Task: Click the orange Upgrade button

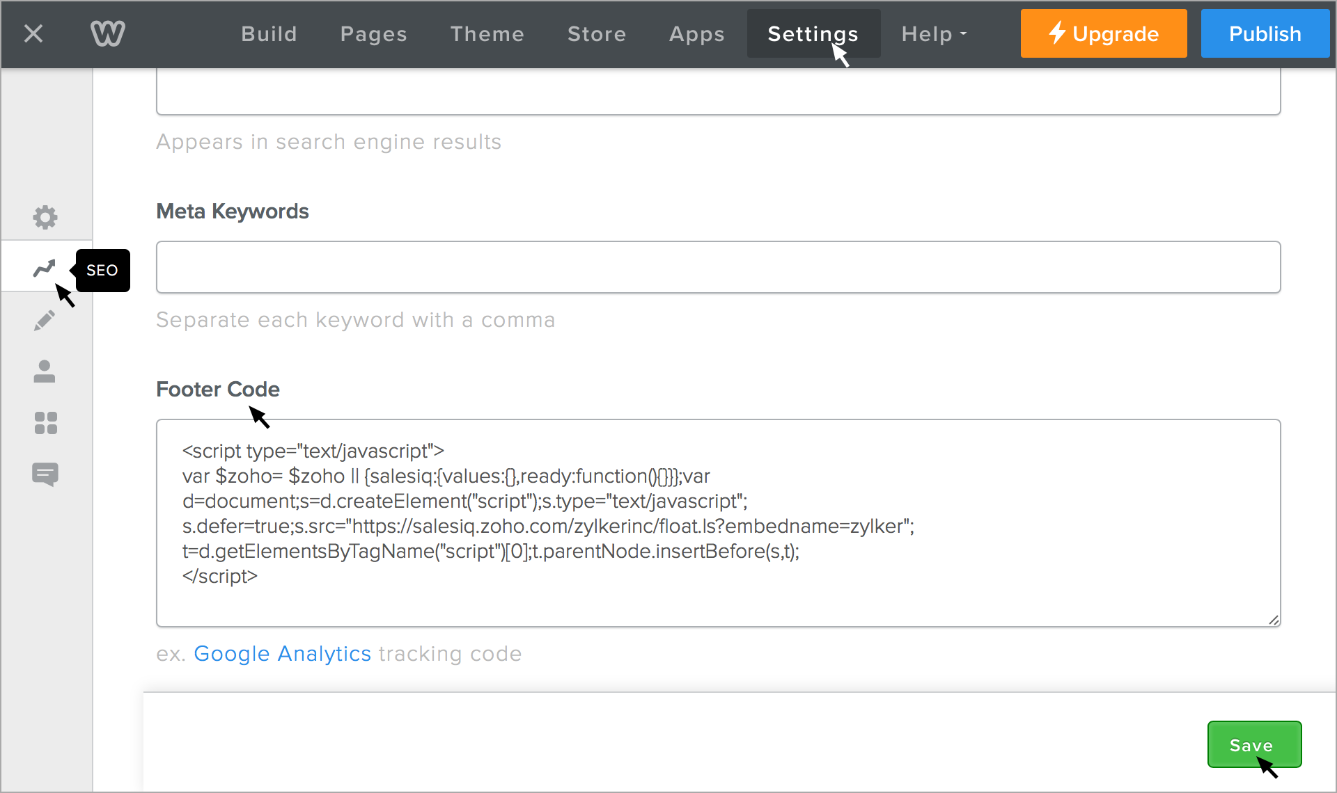Action: pos(1104,33)
